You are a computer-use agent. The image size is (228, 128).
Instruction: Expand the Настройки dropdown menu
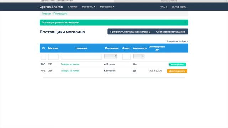107,7
